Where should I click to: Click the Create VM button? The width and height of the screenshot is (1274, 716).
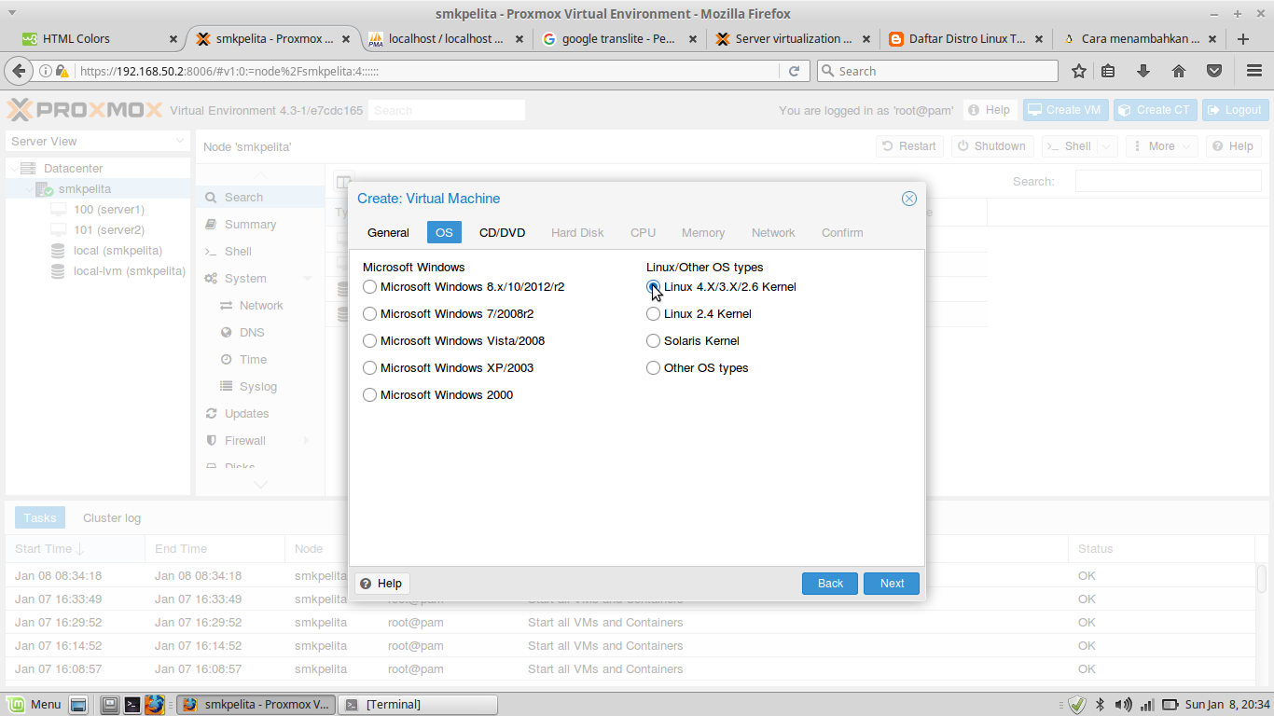[x=1064, y=110]
